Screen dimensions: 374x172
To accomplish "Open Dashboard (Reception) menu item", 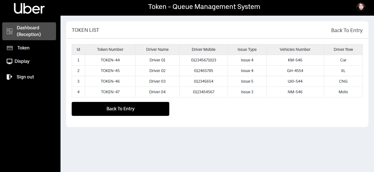I will click(29, 31).
